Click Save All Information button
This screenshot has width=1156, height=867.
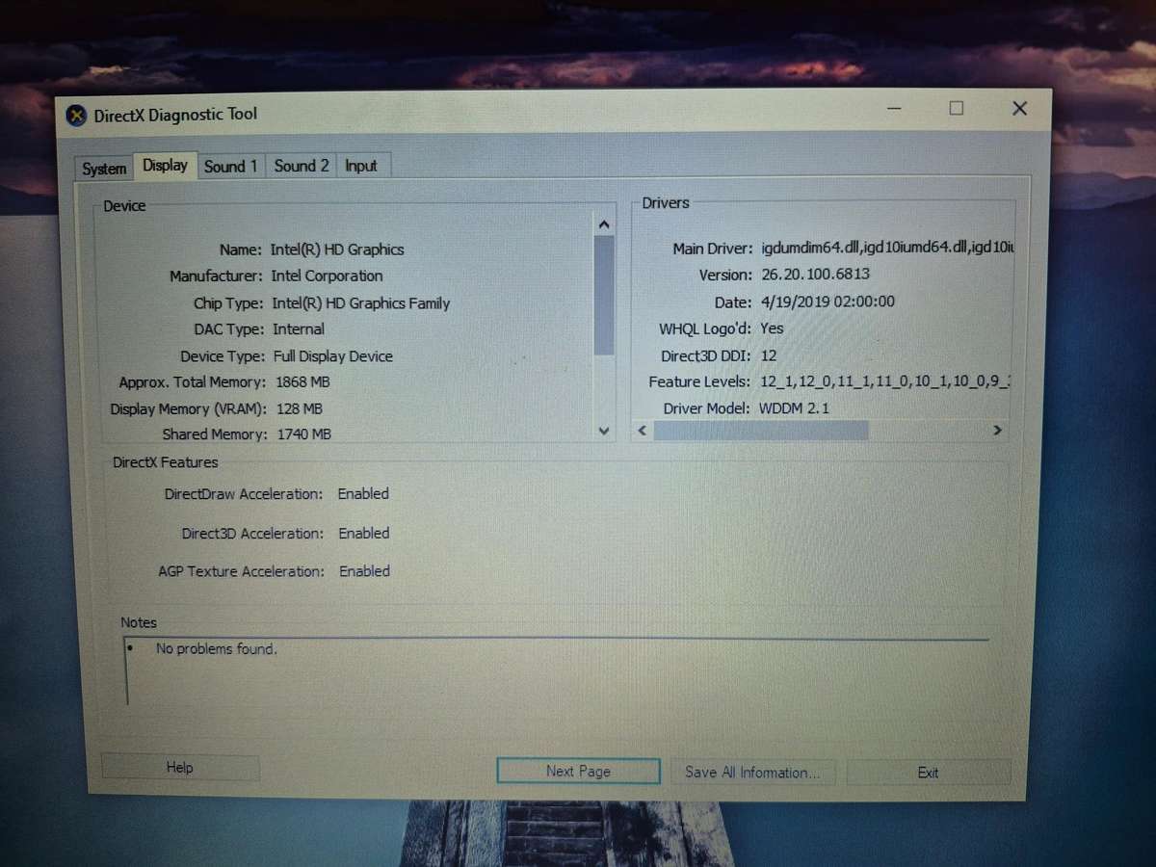pyautogui.click(x=755, y=772)
